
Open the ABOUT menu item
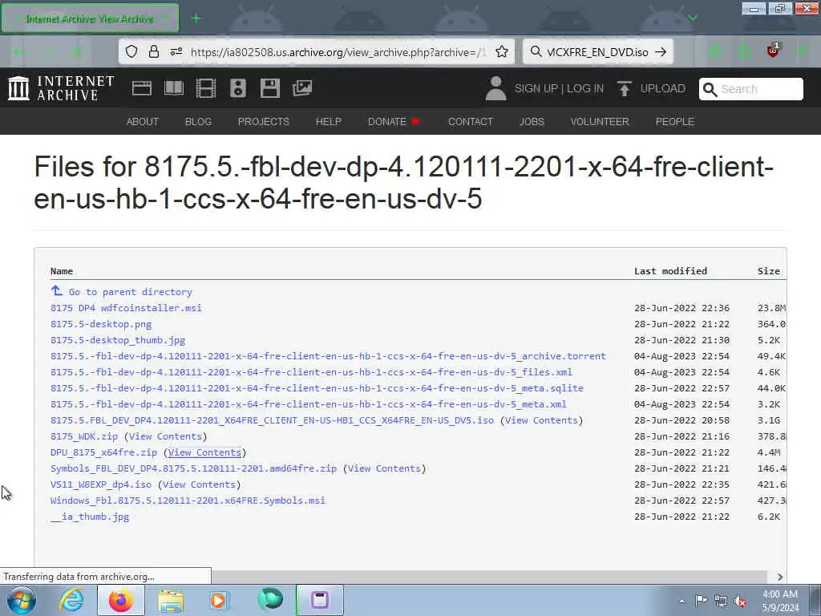pos(143,122)
